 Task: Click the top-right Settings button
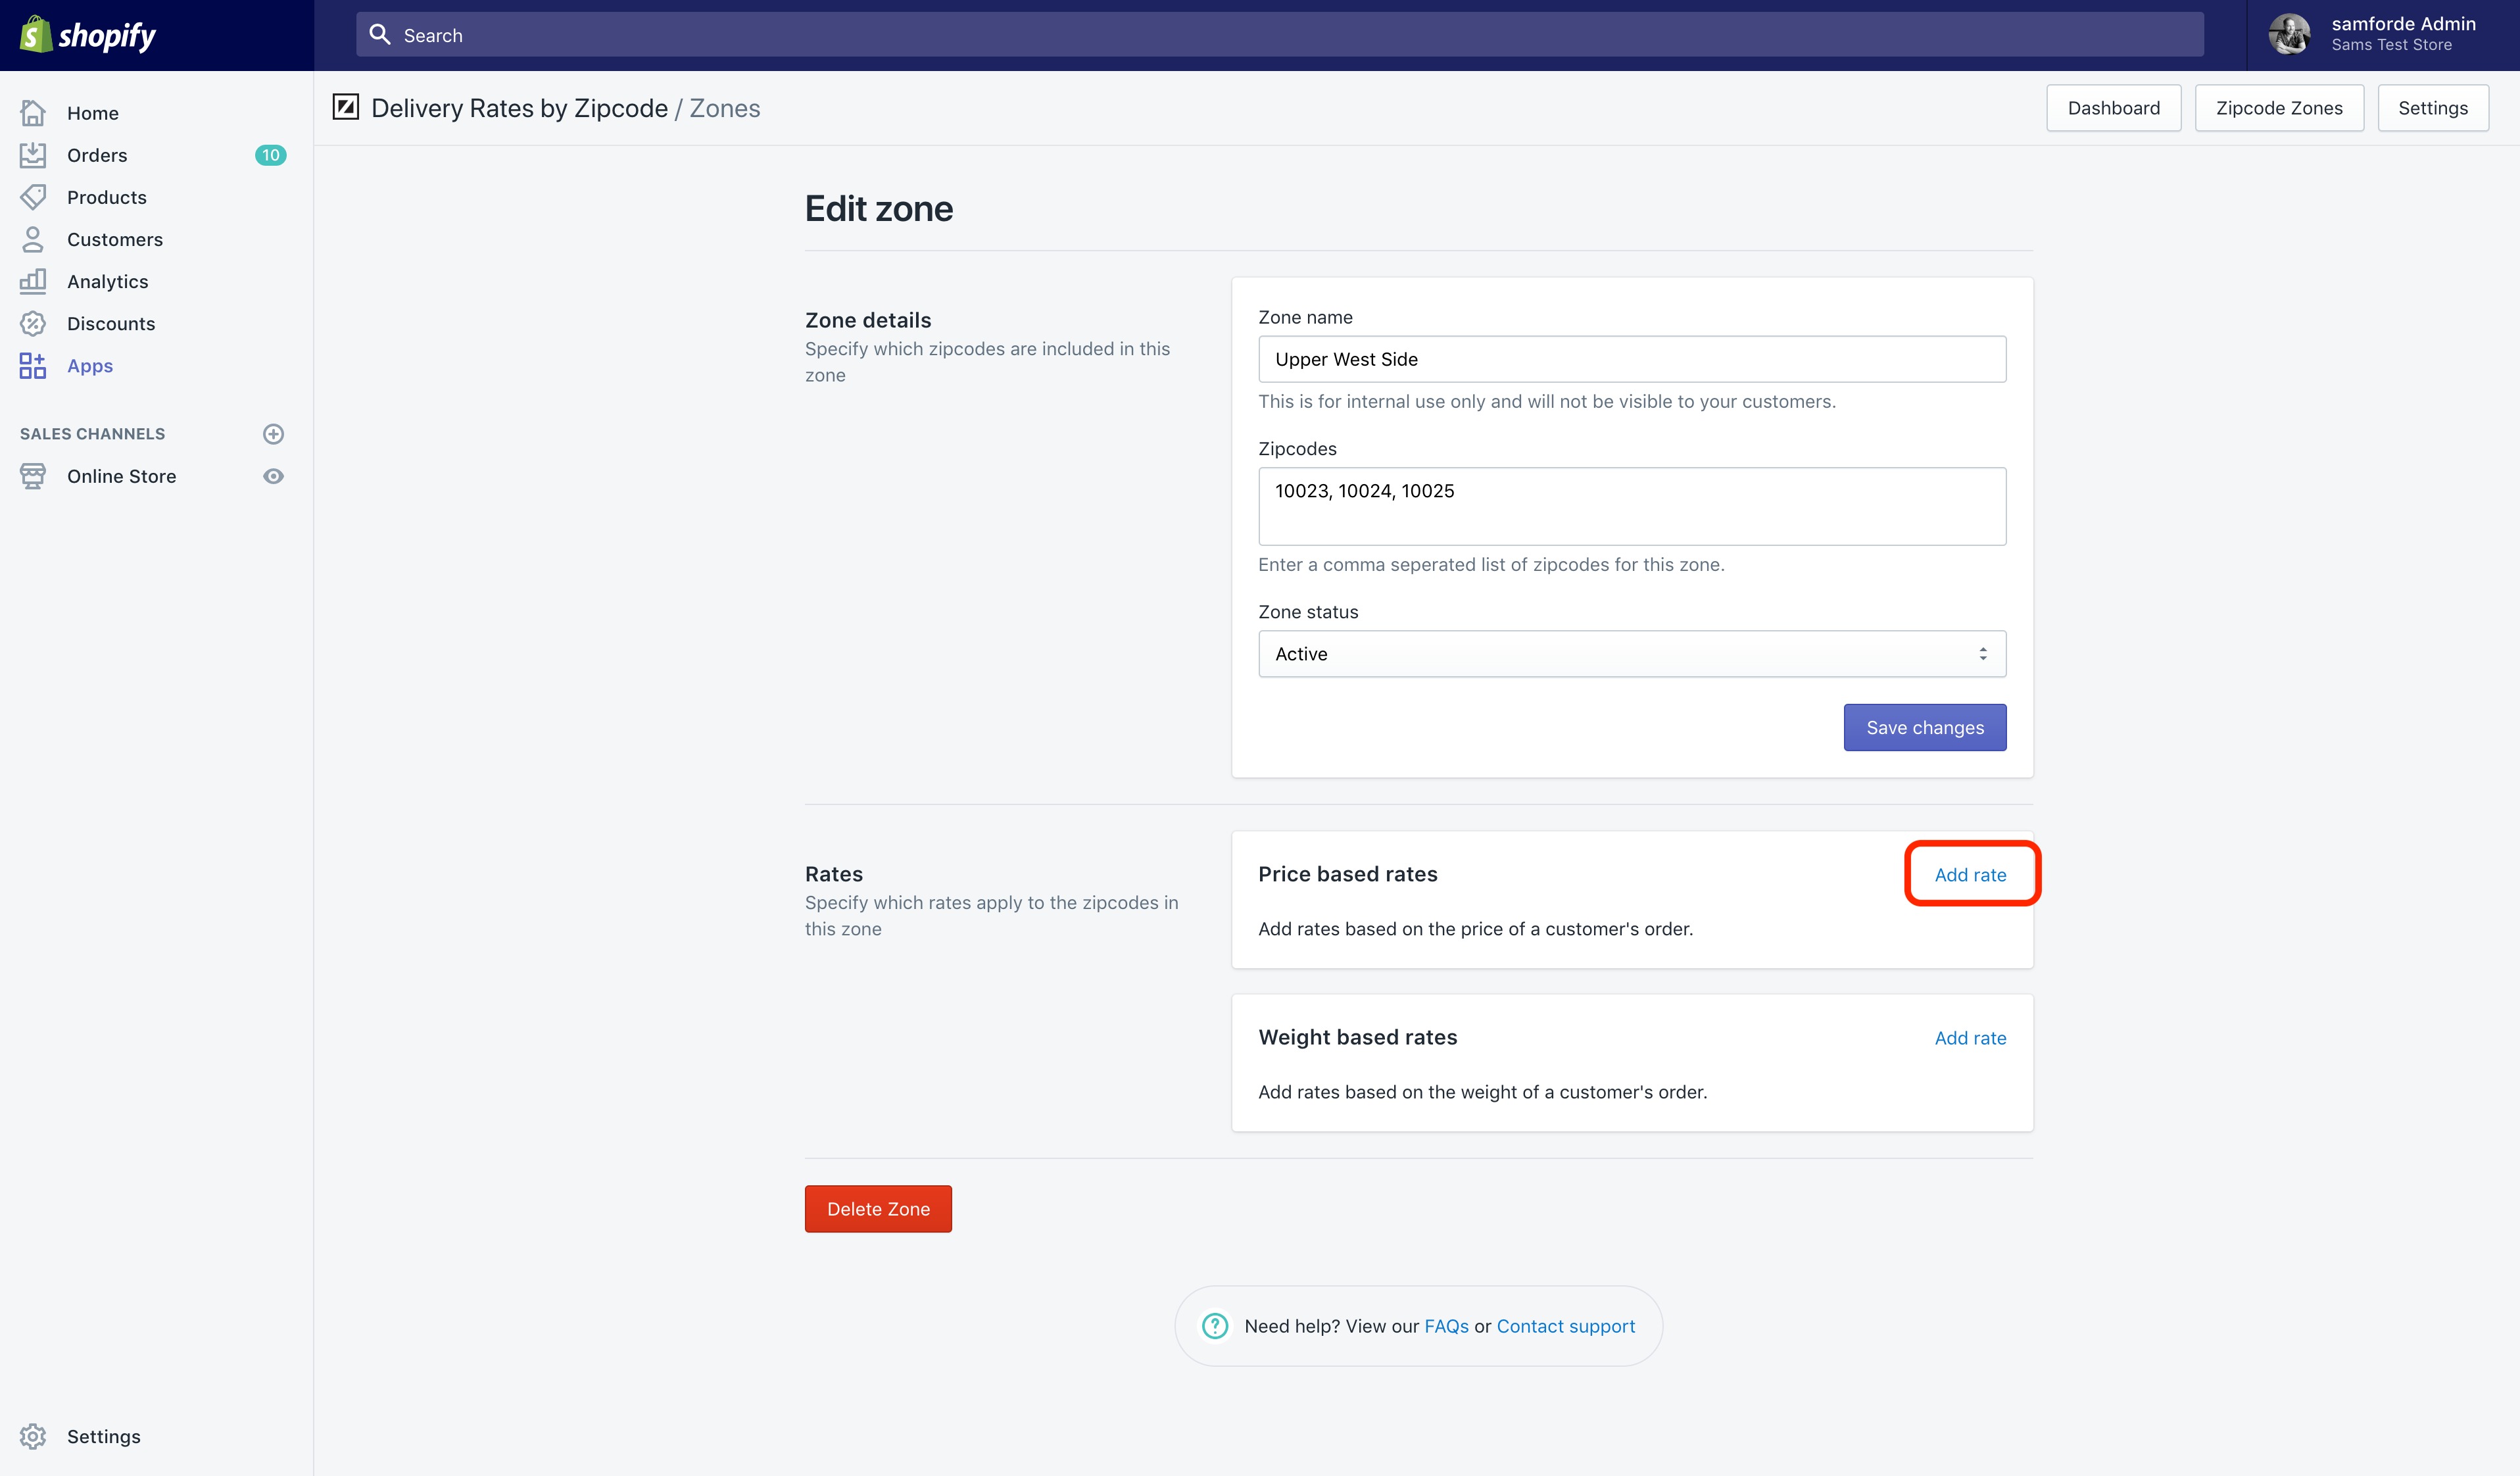pyautogui.click(x=2433, y=108)
